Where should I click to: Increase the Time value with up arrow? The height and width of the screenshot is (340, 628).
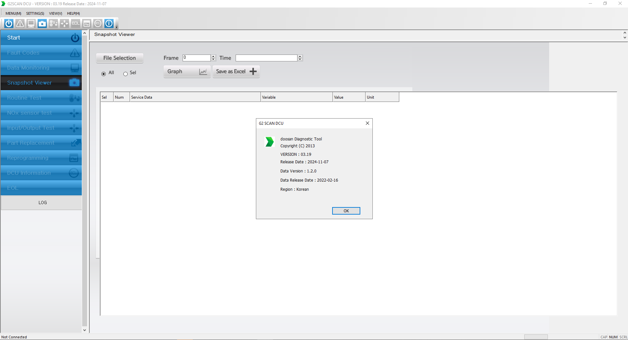tap(300, 56)
